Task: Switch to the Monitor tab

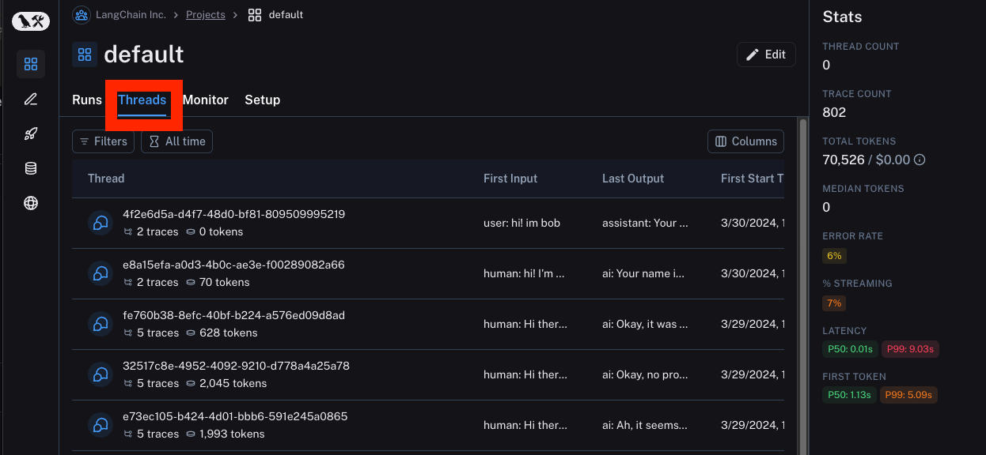Action: [x=205, y=100]
